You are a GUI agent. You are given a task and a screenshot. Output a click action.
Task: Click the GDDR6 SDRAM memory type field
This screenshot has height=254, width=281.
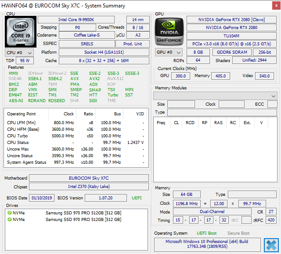point(232,52)
